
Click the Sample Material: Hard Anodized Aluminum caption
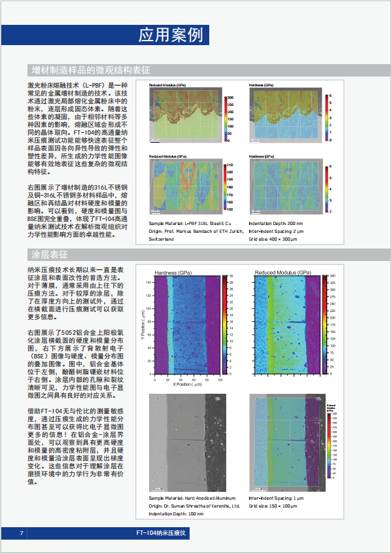192,498
